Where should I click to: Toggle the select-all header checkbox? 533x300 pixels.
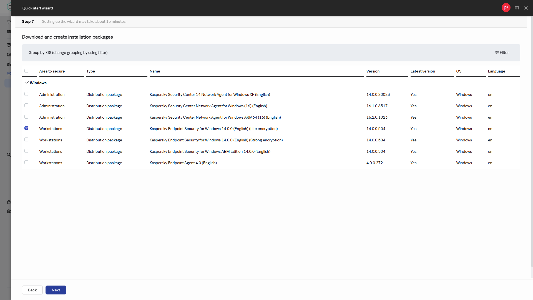(26, 71)
